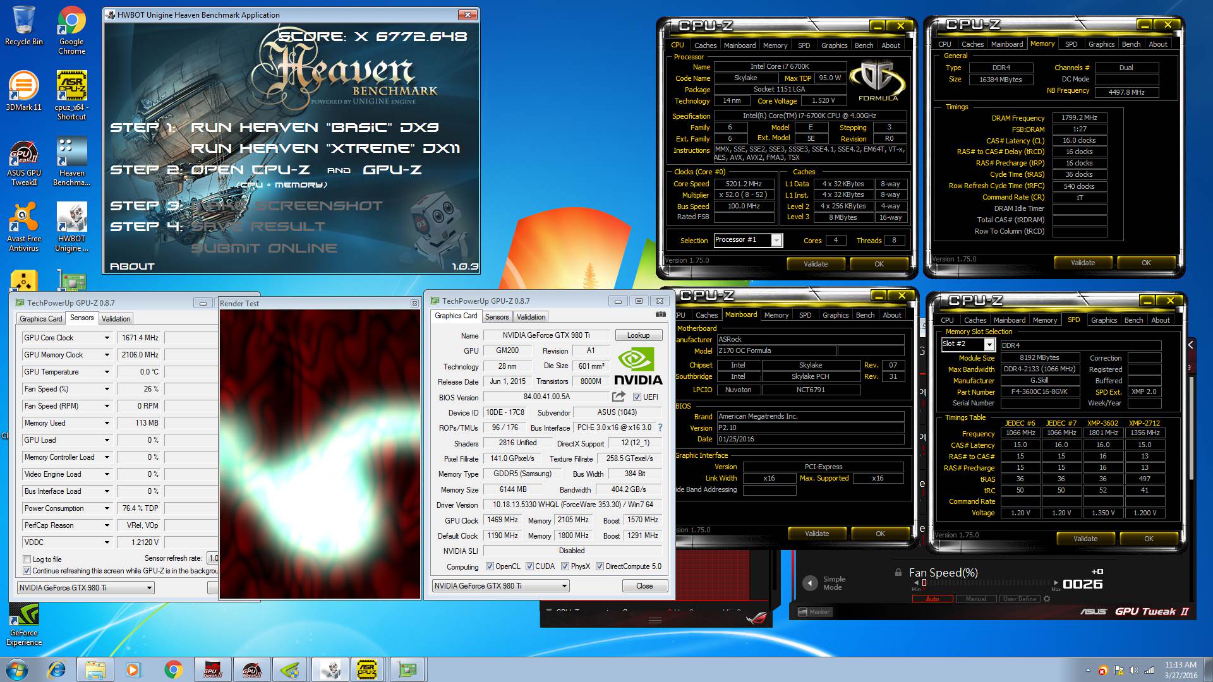Toggle the OpenCL computing checkbox
Viewport: 1213px width, 682px height.
point(490,566)
